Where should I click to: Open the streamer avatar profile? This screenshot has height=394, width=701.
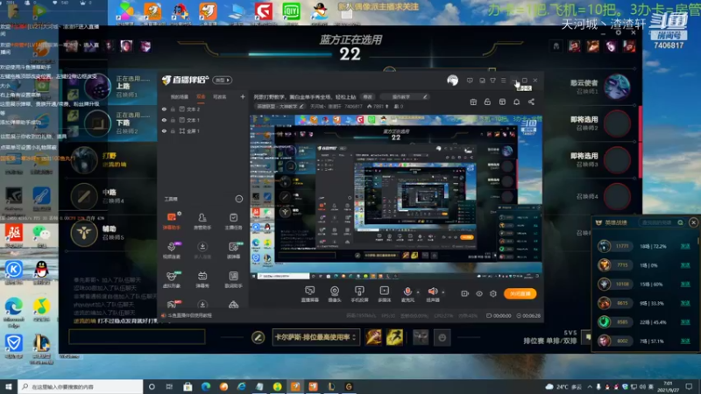452,80
